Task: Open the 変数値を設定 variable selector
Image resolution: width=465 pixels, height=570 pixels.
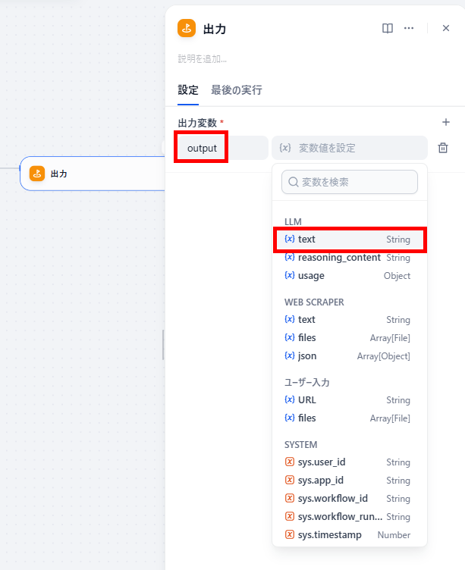Action: 349,148
